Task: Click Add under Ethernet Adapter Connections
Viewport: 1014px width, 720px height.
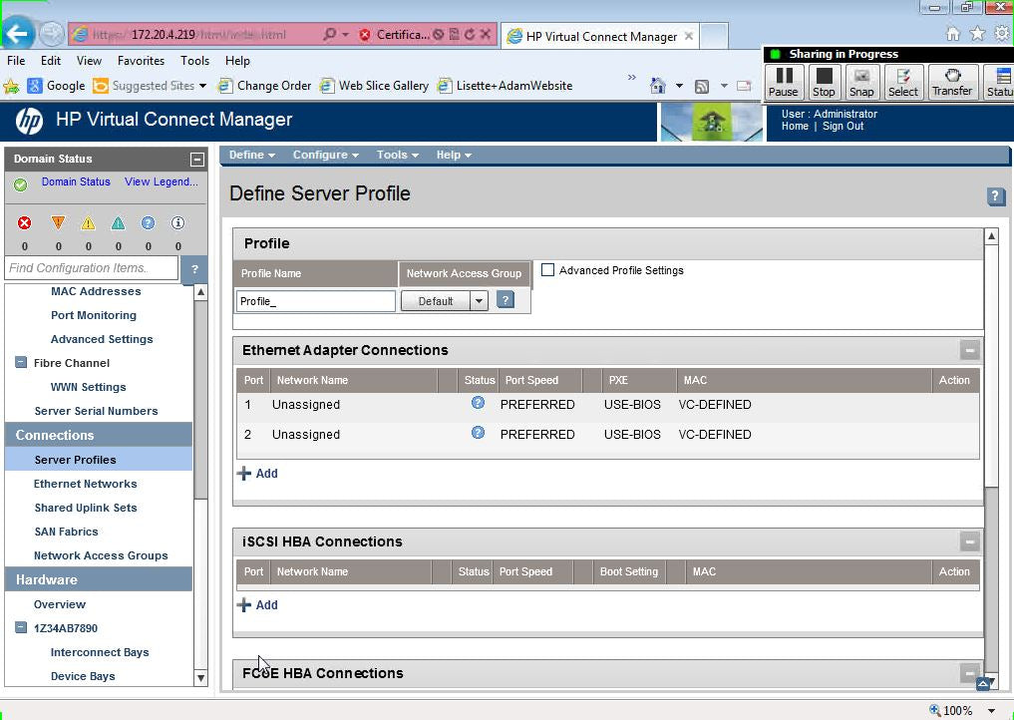Action: (x=257, y=474)
